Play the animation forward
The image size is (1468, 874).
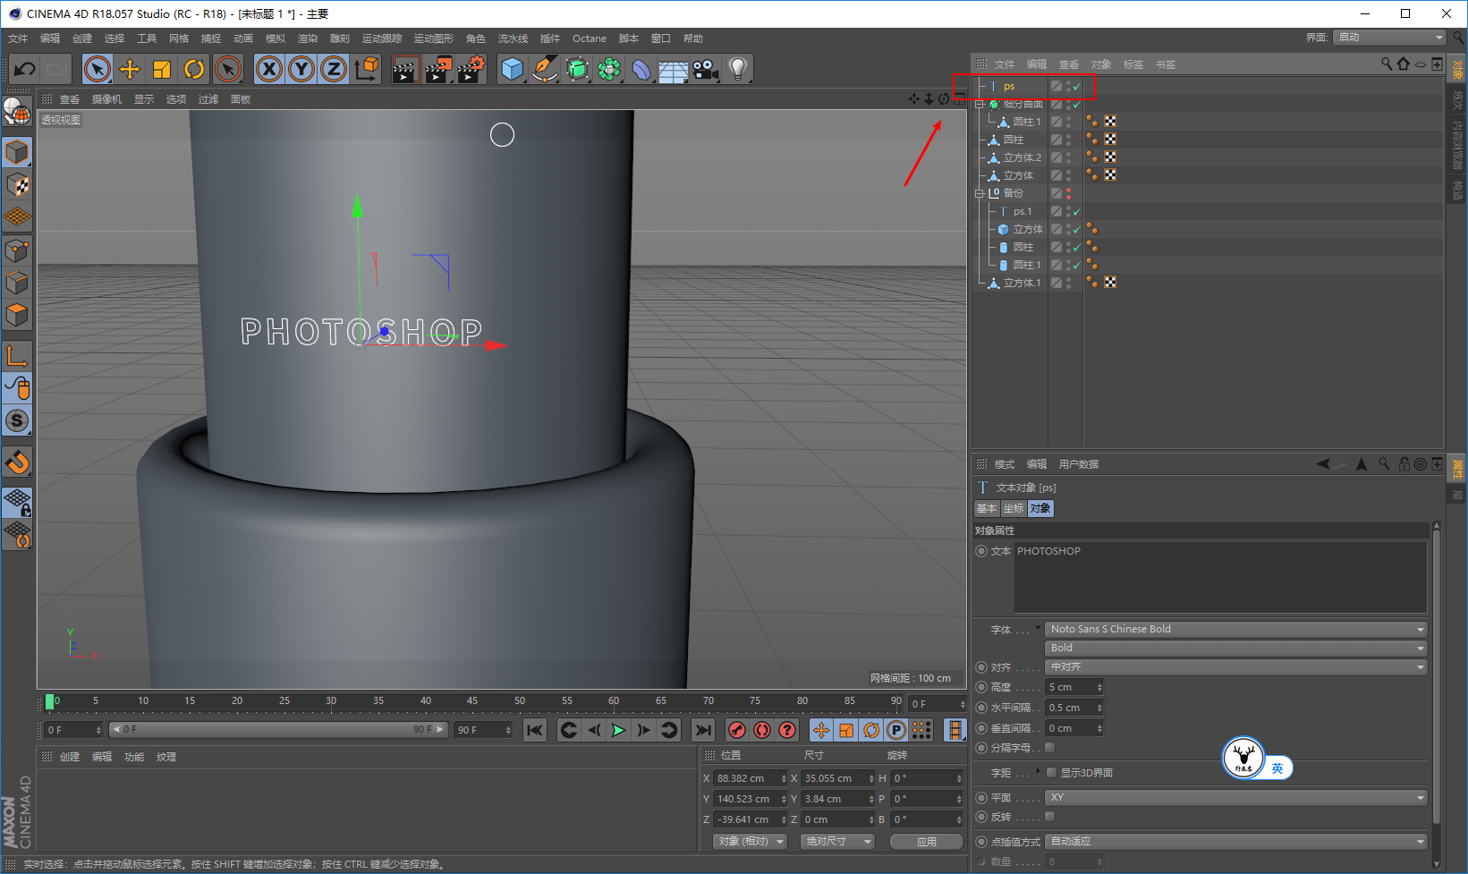pyautogui.click(x=618, y=730)
